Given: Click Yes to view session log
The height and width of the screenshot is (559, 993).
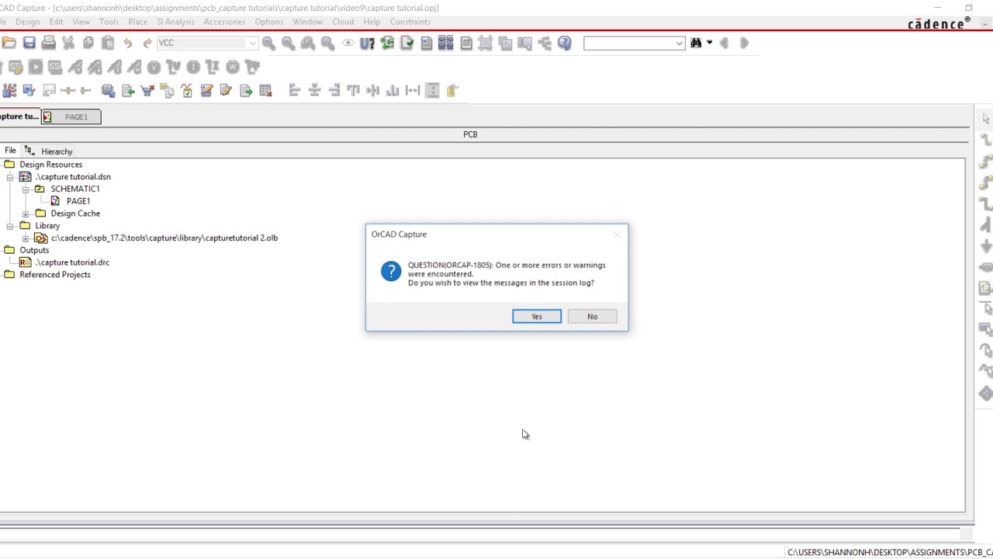Looking at the screenshot, I should click(536, 317).
